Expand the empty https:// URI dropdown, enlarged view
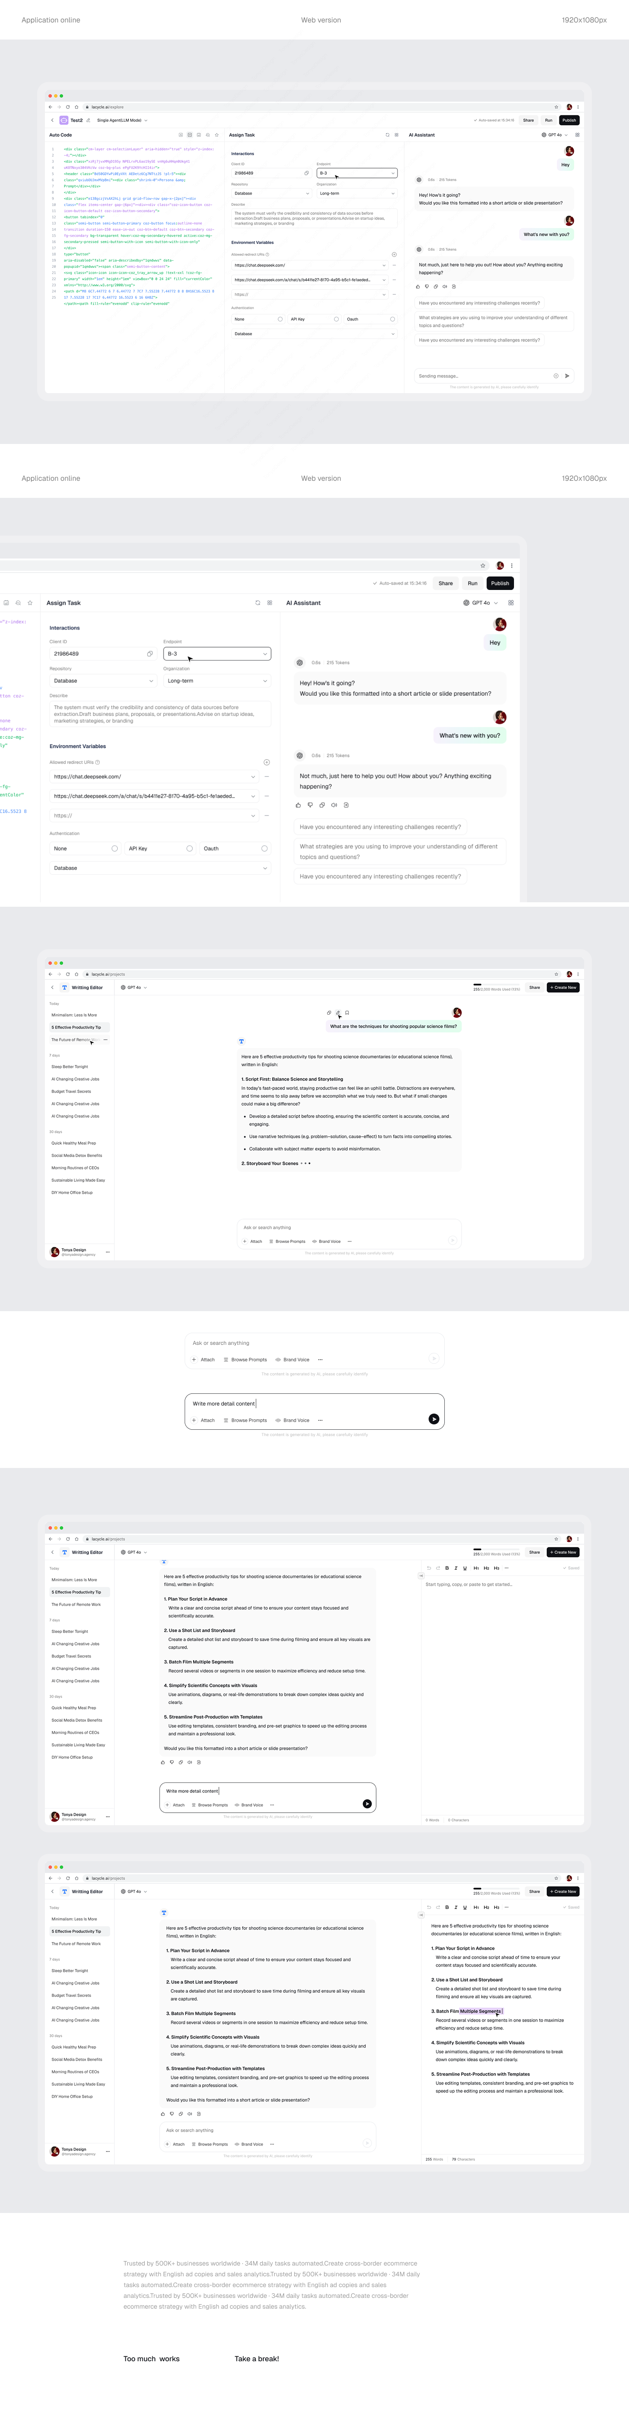 [252, 816]
